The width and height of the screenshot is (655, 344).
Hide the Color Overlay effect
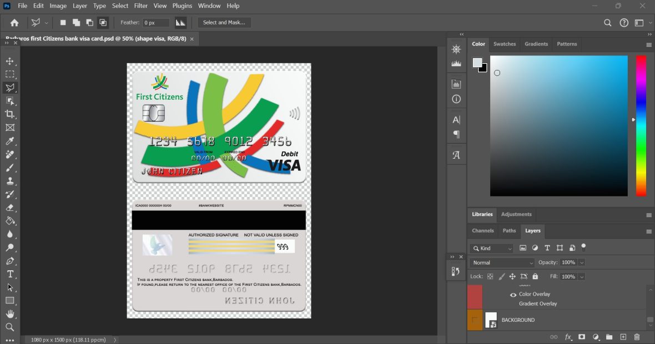pos(512,294)
